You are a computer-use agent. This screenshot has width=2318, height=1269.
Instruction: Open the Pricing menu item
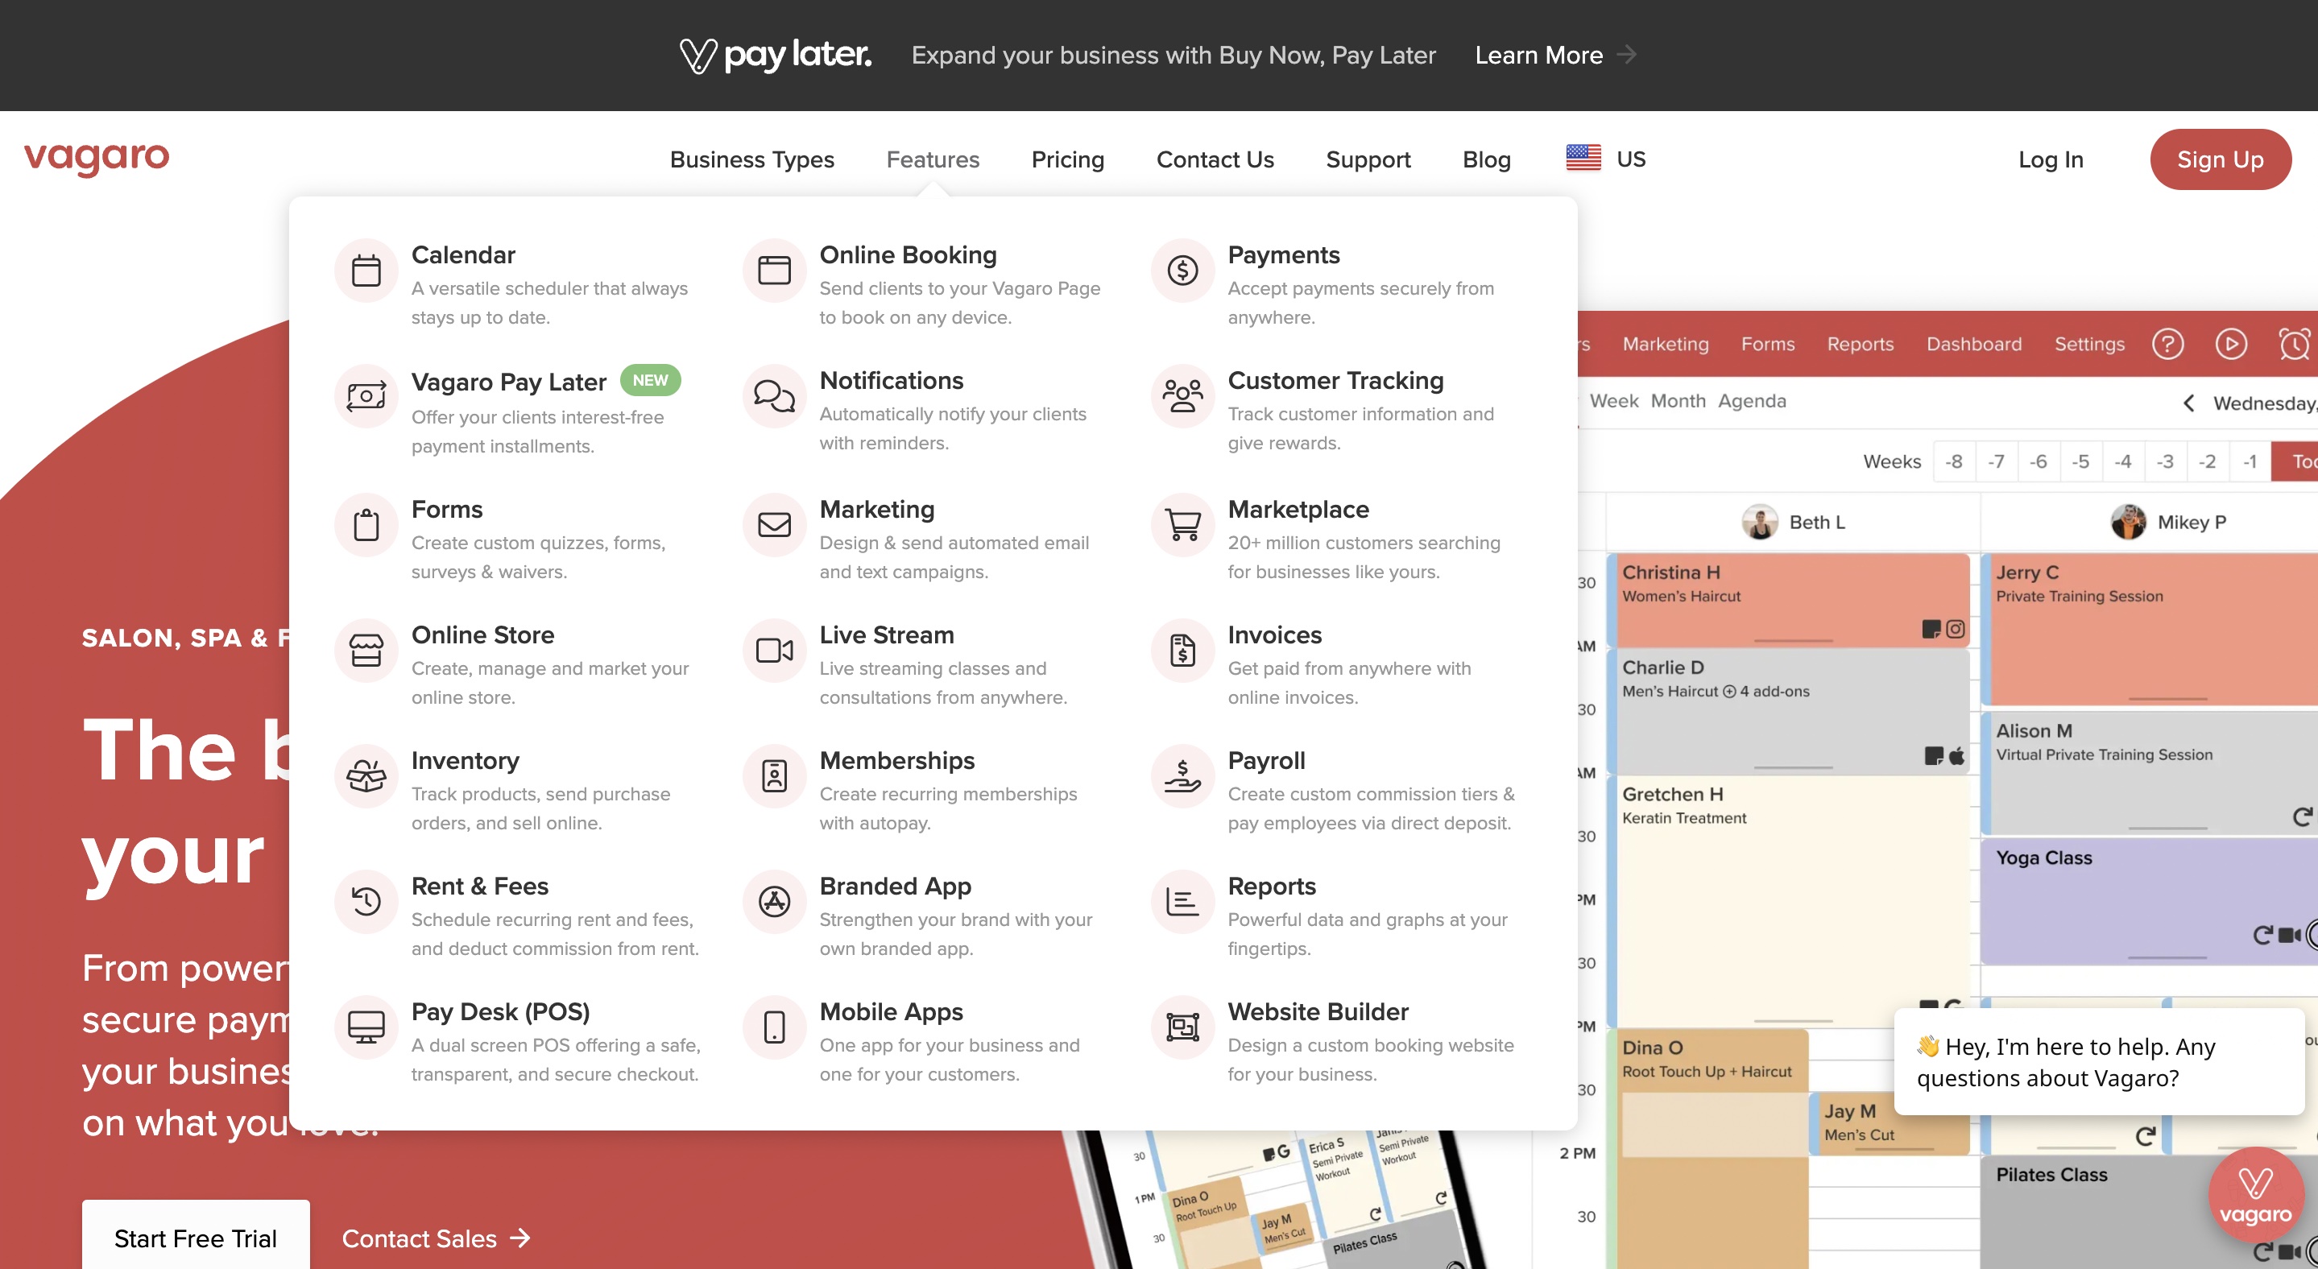(x=1067, y=159)
